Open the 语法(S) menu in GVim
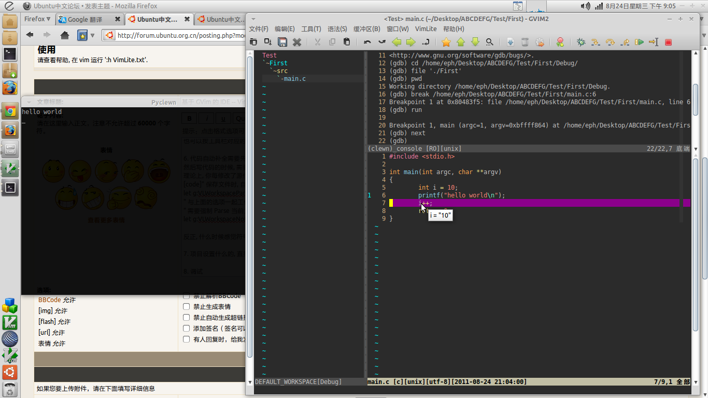Screen dimensions: 708x398 click(x=337, y=29)
